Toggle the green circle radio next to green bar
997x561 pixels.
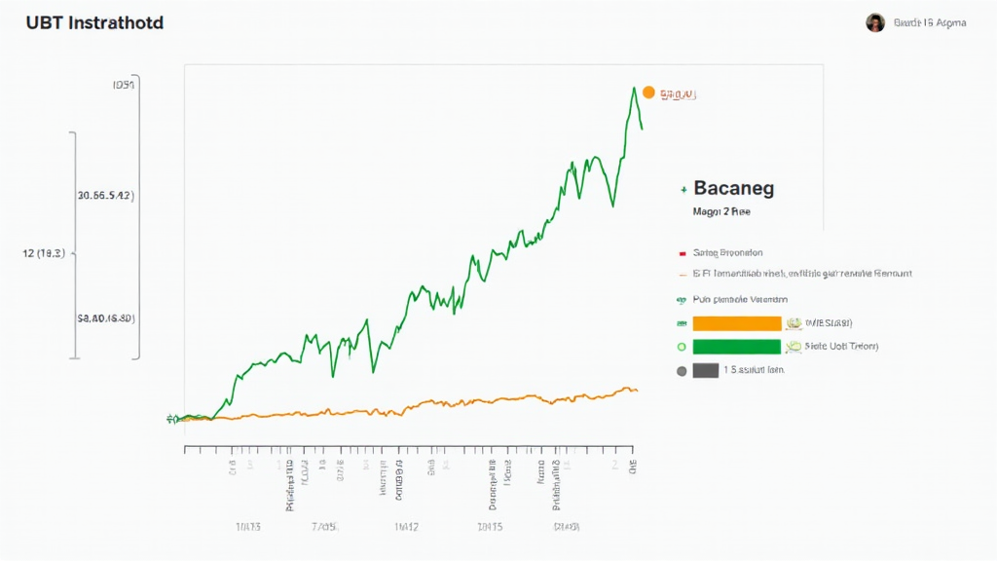tap(682, 346)
